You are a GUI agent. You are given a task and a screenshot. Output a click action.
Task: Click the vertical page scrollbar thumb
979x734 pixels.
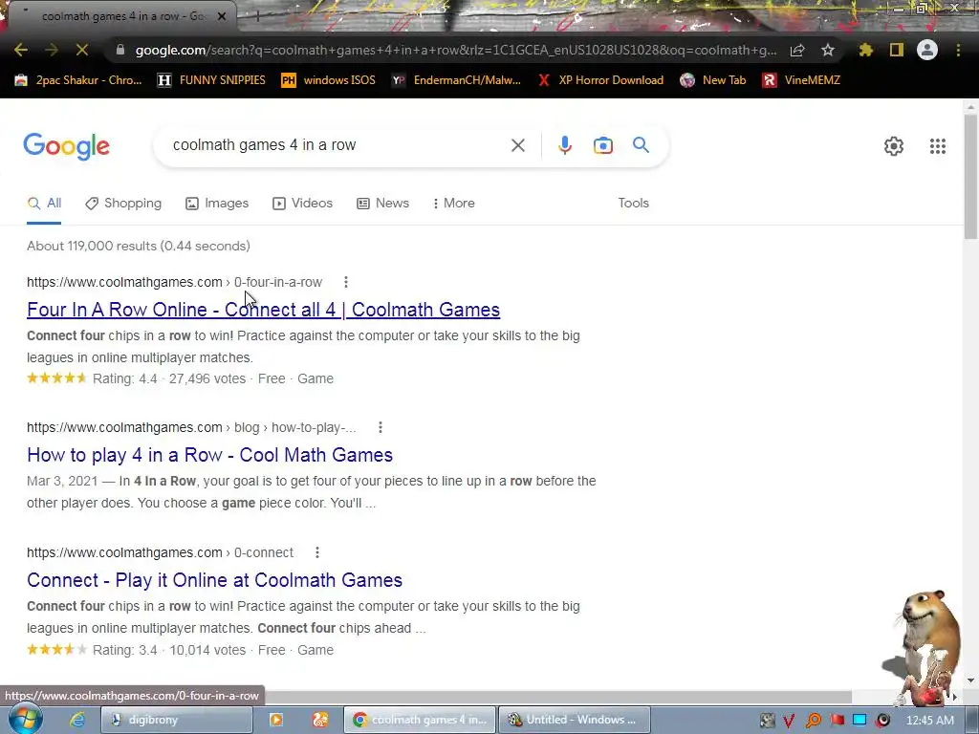click(x=971, y=176)
